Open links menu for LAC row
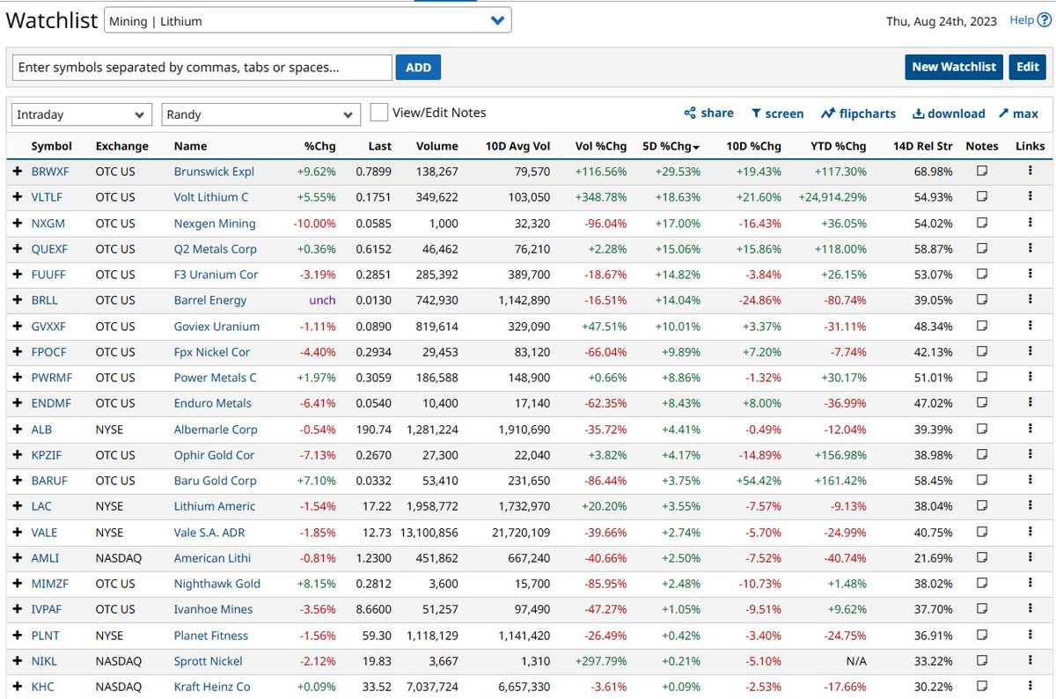The image size is (1056, 699). (1030, 506)
